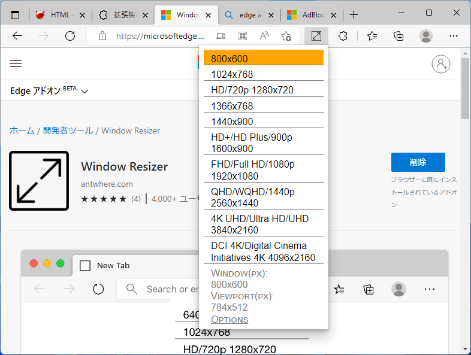Viewport: 471px width, 355px height.
Task: Open the tab actions menu icon
Action: pos(15,15)
